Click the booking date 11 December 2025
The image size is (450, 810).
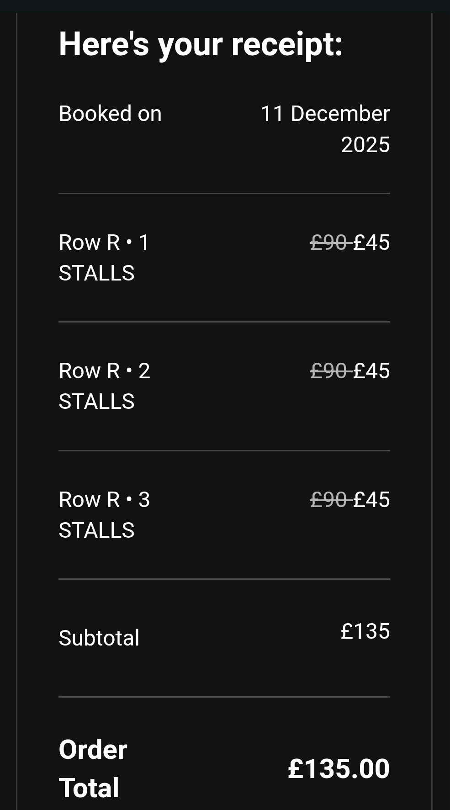pyautogui.click(x=325, y=129)
